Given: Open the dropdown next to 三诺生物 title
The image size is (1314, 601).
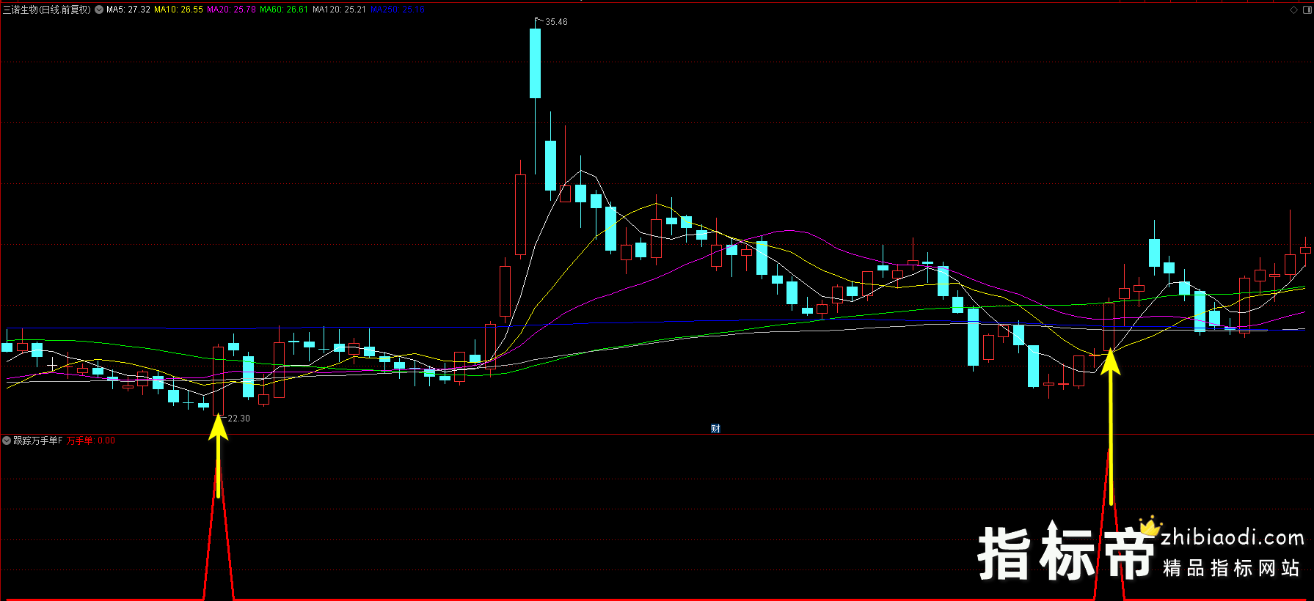Looking at the screenshot, I should 99,10.
